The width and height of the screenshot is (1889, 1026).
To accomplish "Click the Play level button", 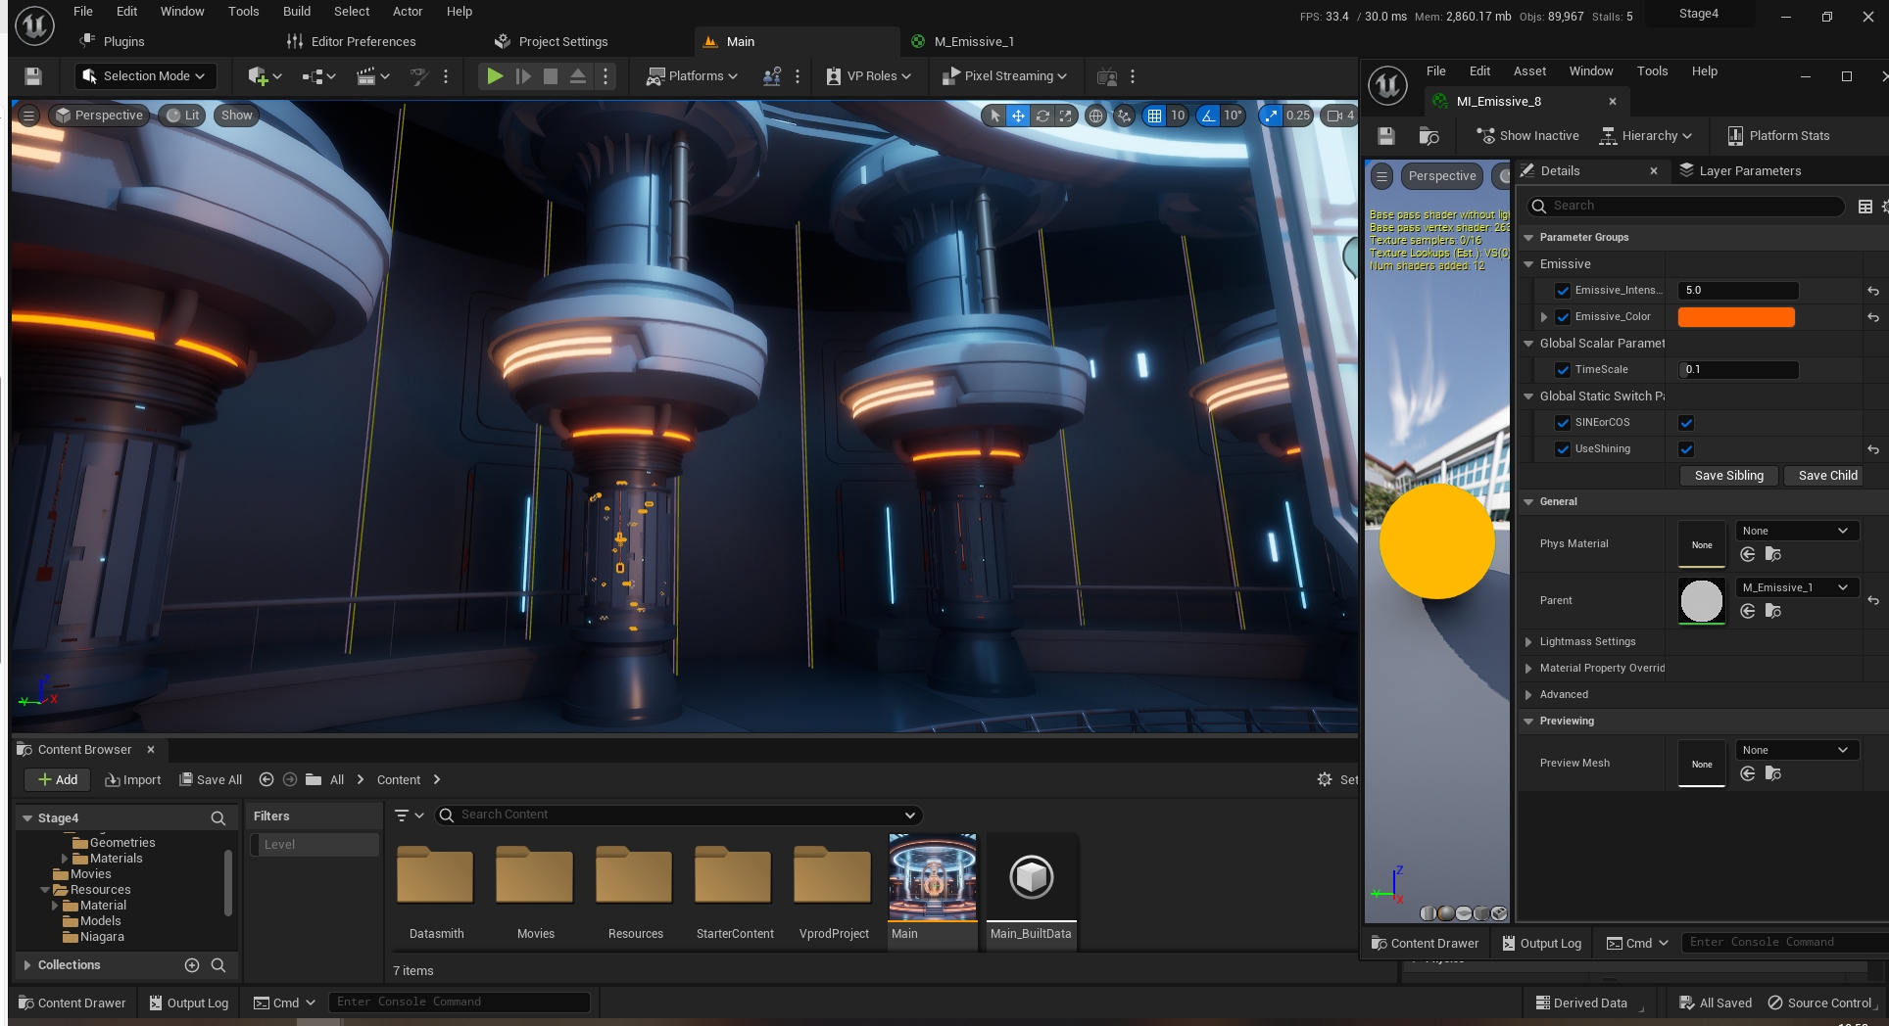I will click(x=495, y=76).
